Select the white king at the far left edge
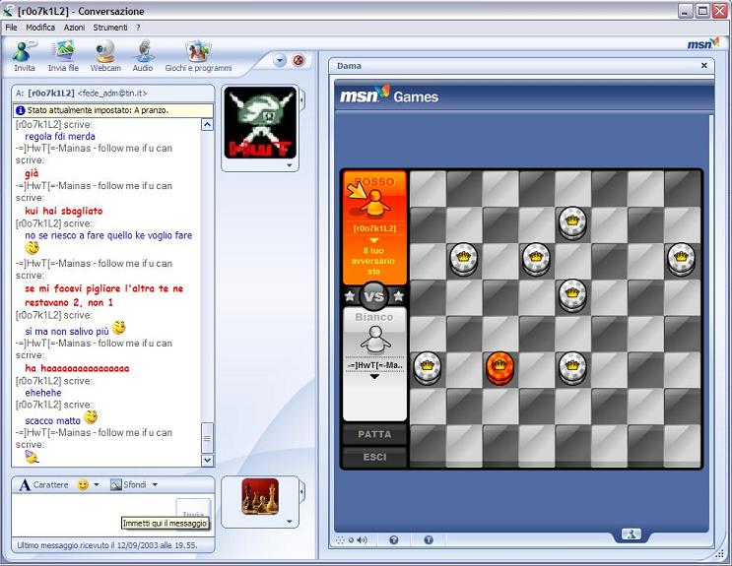Screen dimensions: 732x566 tap(428, 368)
